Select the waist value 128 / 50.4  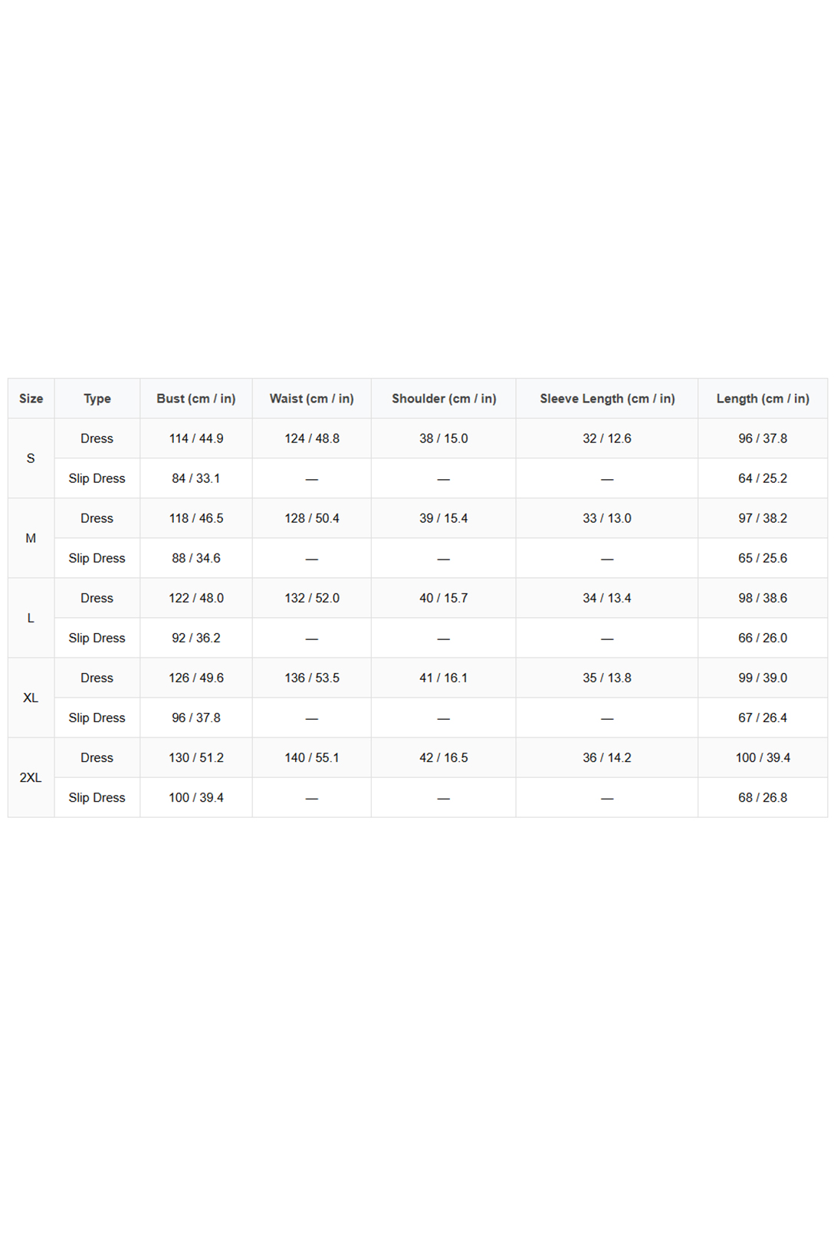(x=312, y=518)
